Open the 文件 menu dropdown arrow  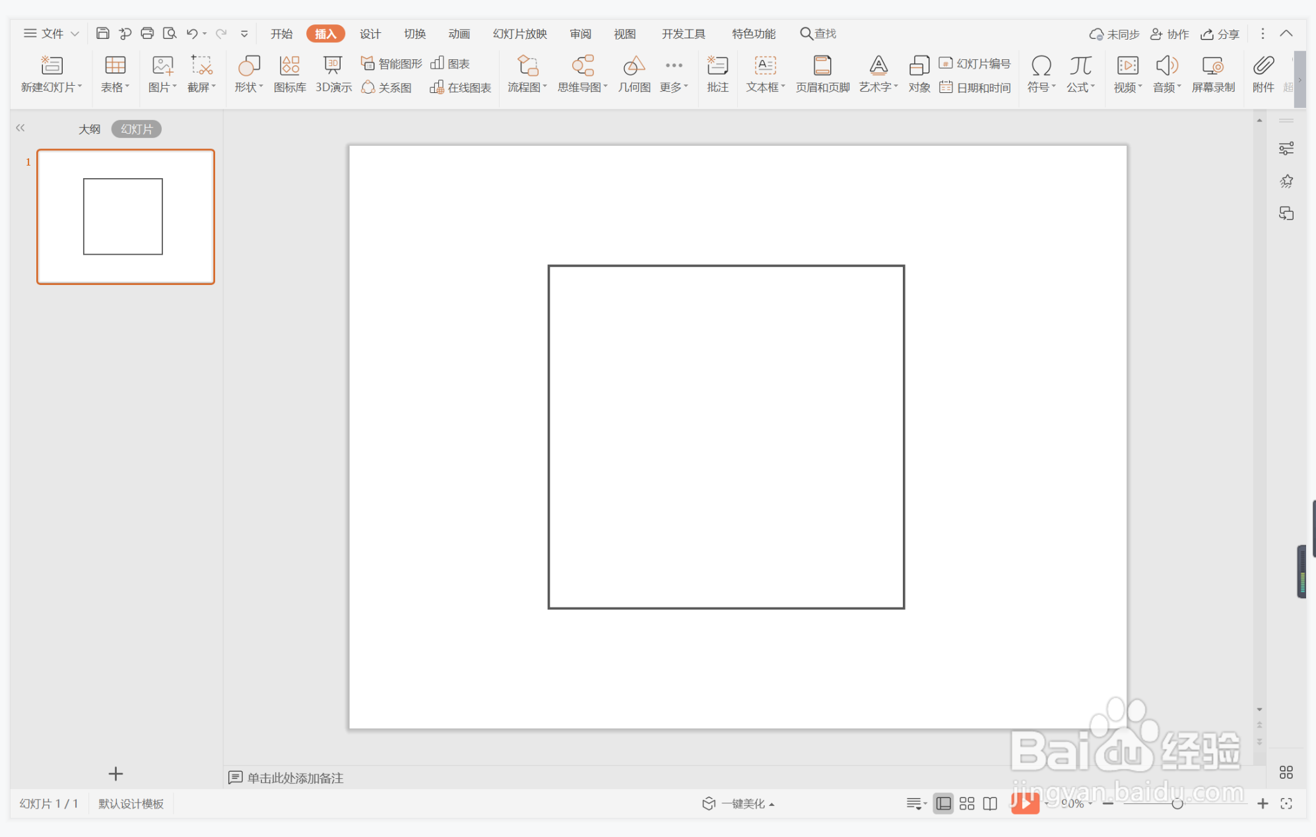(75, 34)
